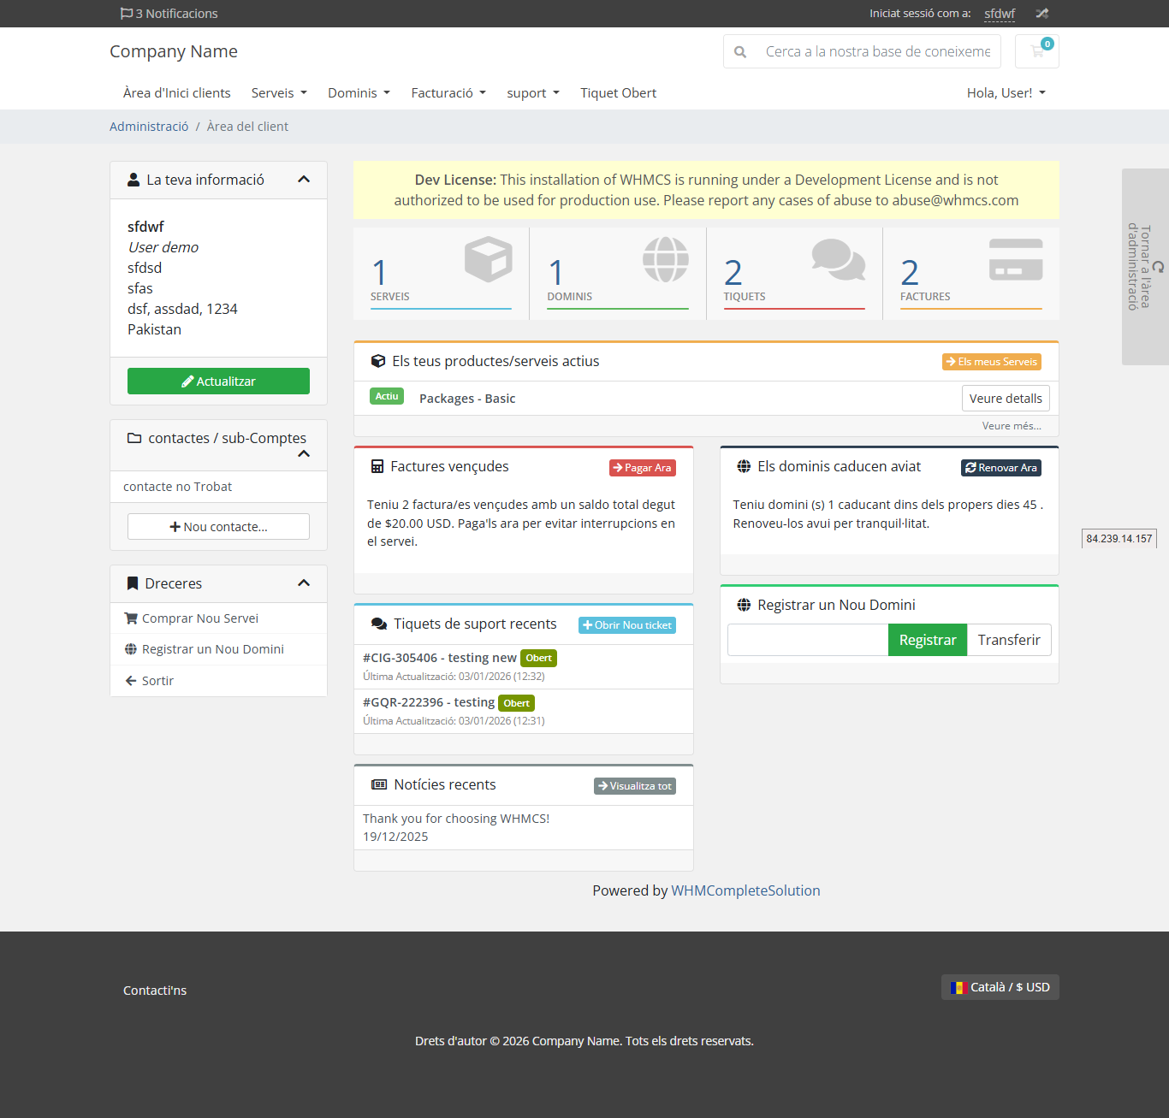Click the search magnifier icon
Image resolution: width=1169 pixels, height=1118 pixels.
740,51
